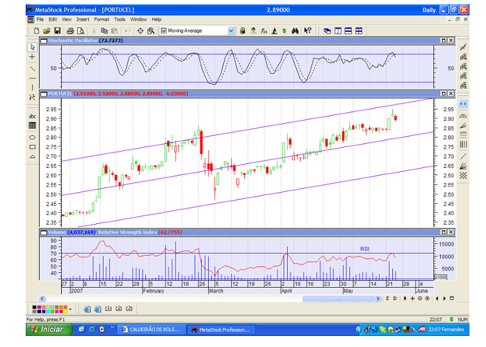This screenshot has height=347, width=486.
Task: Select the Rectangle drawing tool
Action: pos(32,147)
